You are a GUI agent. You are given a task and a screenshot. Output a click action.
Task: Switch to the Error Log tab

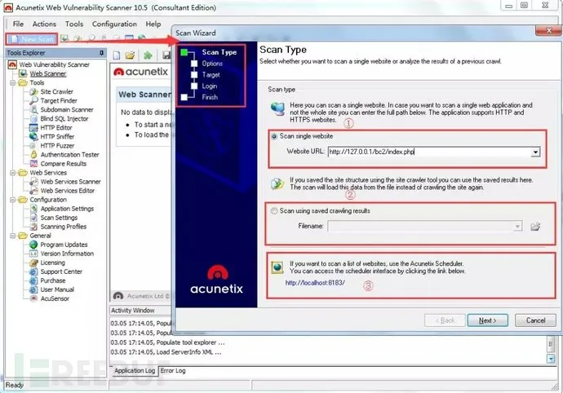173,371
